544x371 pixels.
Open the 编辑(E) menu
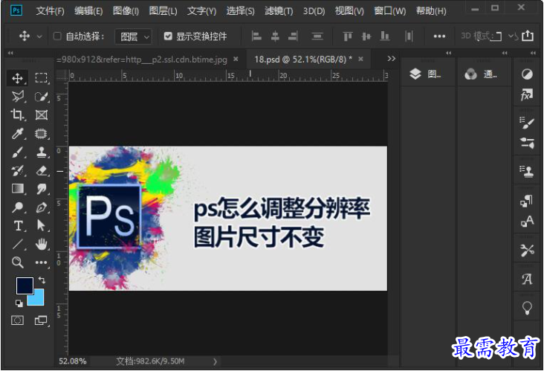88,11
